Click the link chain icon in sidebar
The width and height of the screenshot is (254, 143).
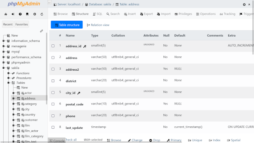click(x=41, y=31)
